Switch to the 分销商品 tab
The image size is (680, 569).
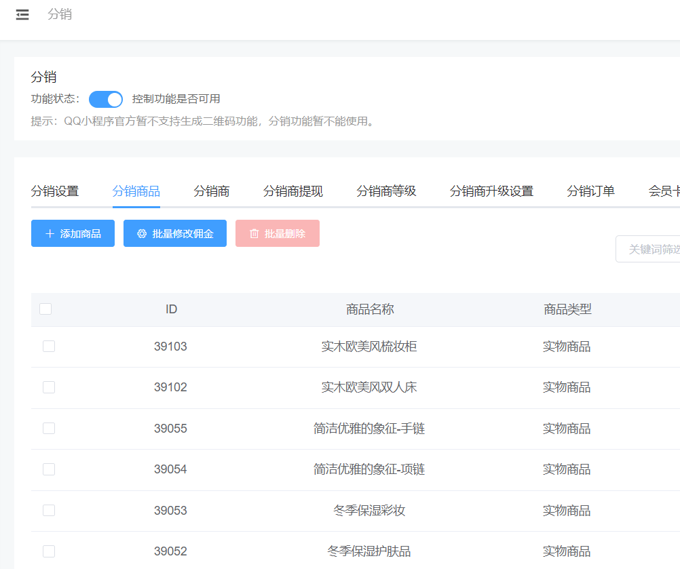[136, 191]
